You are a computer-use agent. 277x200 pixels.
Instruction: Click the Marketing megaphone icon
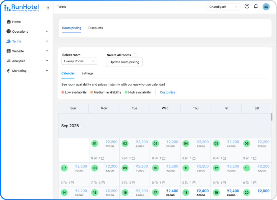(8, 71)
